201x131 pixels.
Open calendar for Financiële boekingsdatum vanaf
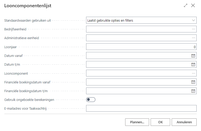coord(193,82)
